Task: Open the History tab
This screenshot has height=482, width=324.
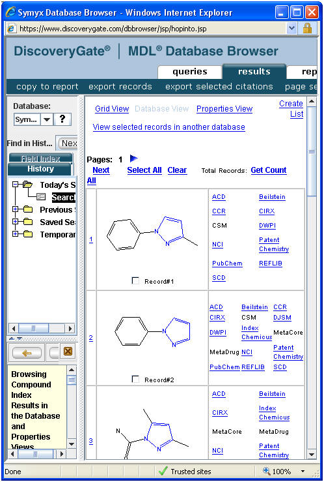Action: pyautogui.click(x=40, y=169)
